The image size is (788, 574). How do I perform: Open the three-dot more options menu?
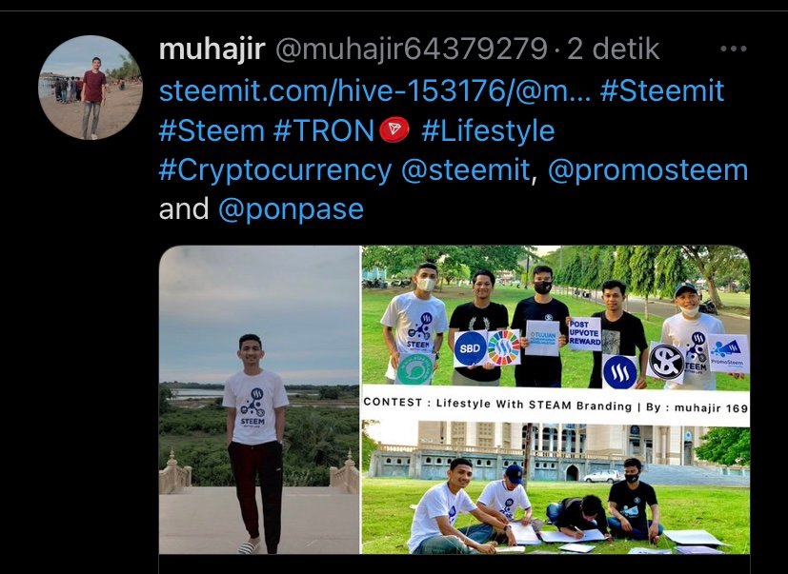tap(734, 49)
